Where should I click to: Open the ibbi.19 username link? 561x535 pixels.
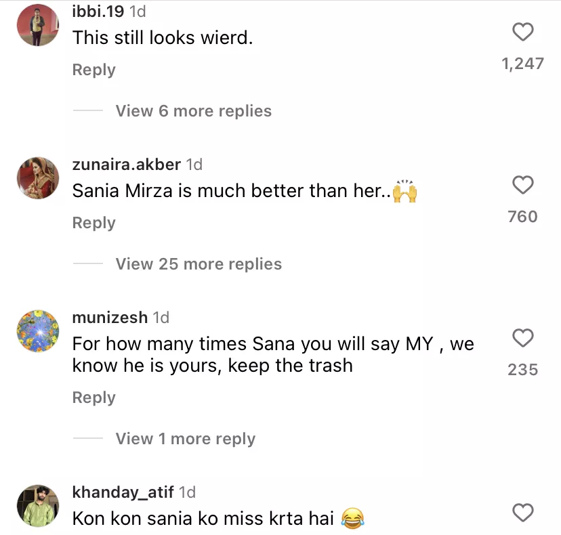98,12
